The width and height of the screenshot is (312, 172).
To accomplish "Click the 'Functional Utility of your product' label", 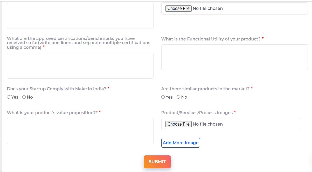I will tap(211, 39).
